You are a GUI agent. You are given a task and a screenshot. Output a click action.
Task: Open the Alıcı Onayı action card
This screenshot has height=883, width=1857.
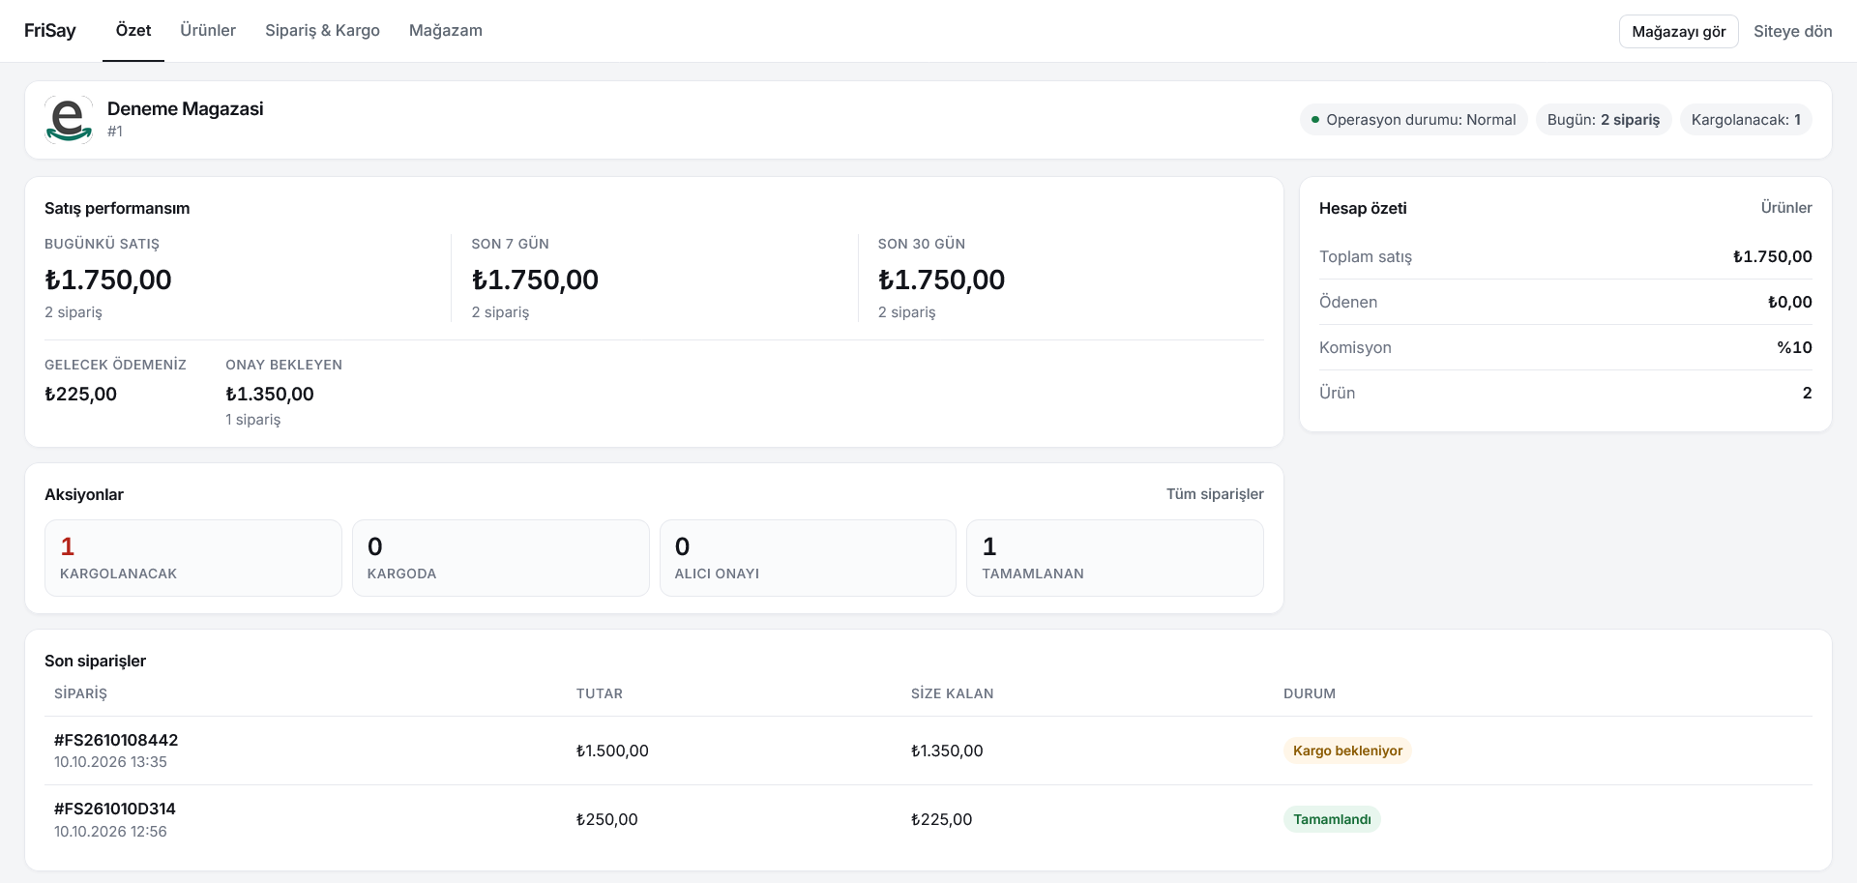click(x=808, y=558)
